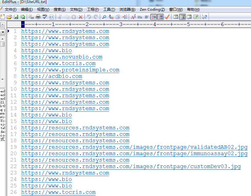Click the resources.rndsystems.com link on line 16
This screenshot has height=196, width=251.
click(x=75, y=128)
